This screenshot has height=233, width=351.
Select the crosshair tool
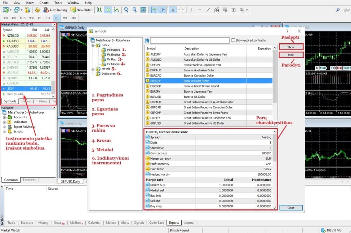coord(181,10)
